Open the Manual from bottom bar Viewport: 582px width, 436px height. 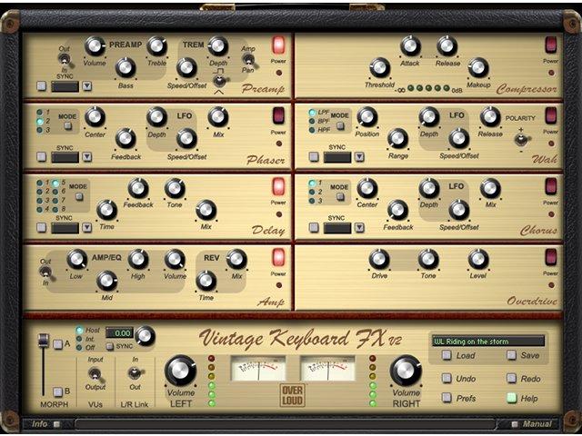coord(515,424)
